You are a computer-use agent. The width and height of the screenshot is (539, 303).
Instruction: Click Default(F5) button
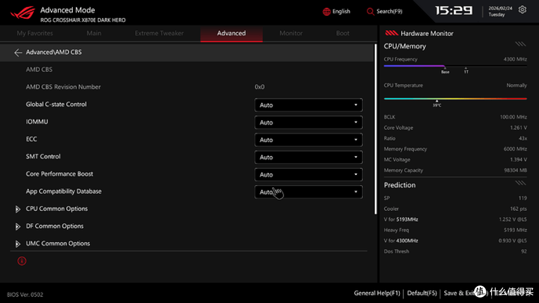(x=422, y=293)
